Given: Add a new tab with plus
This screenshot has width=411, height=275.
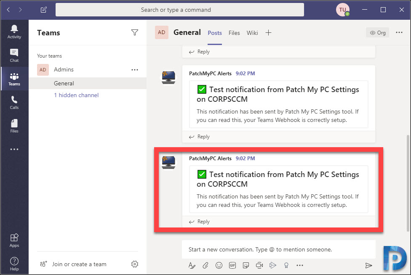Looking at the screenshot, I should point(268,33).
